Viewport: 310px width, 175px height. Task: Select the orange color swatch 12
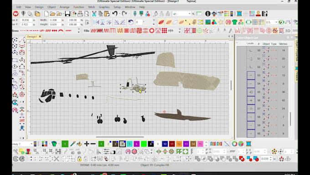pos(179,144)
